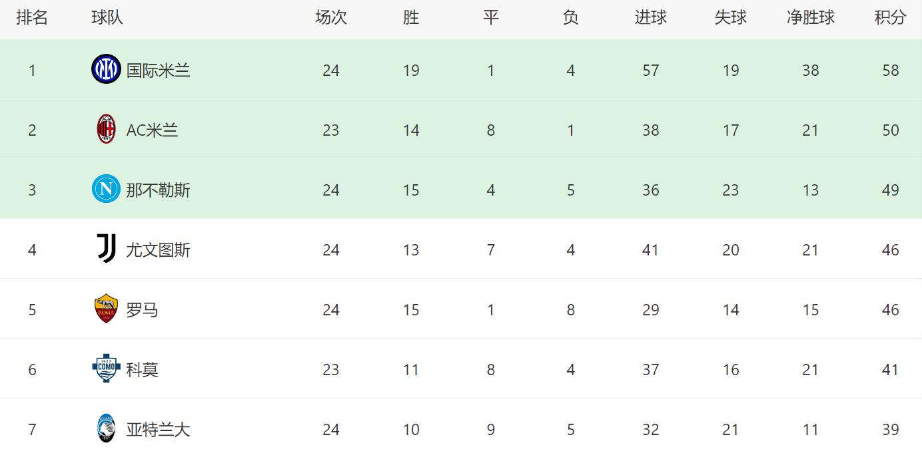Viewport: 922px width, 457px height.
Task: Select the 尤文图斯 team name
Action: point(158,249)
